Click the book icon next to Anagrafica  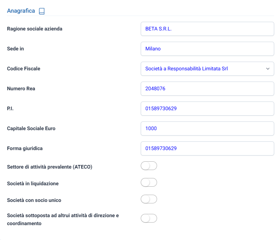point(42,11)
